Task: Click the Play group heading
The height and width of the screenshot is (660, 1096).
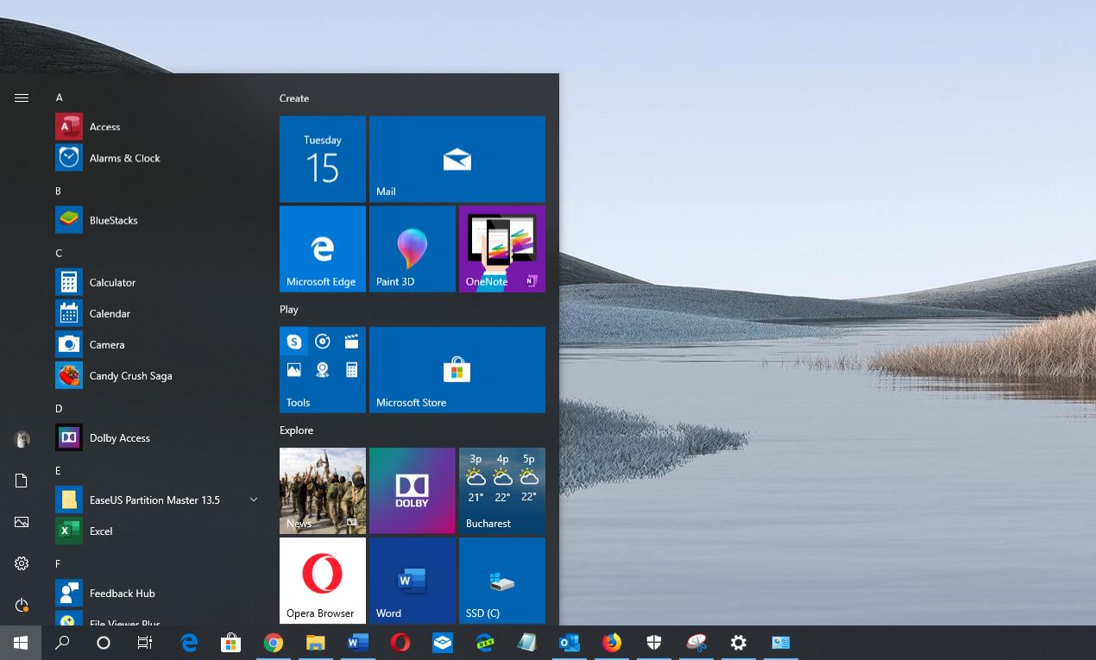Action: (x=289, y=309)
